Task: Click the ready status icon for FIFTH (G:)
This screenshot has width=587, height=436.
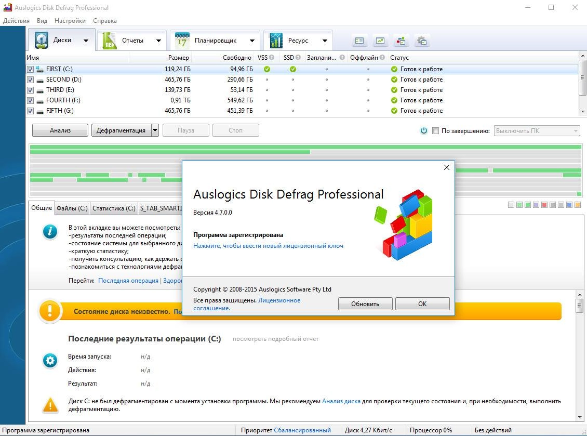Action: (x=394, y=111)
